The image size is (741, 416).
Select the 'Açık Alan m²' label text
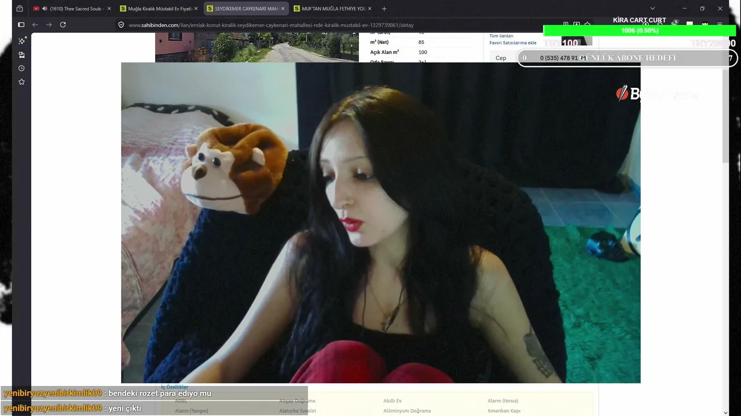(x=384, y=53)
